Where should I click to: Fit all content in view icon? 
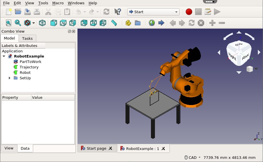[x=8, y=23]
